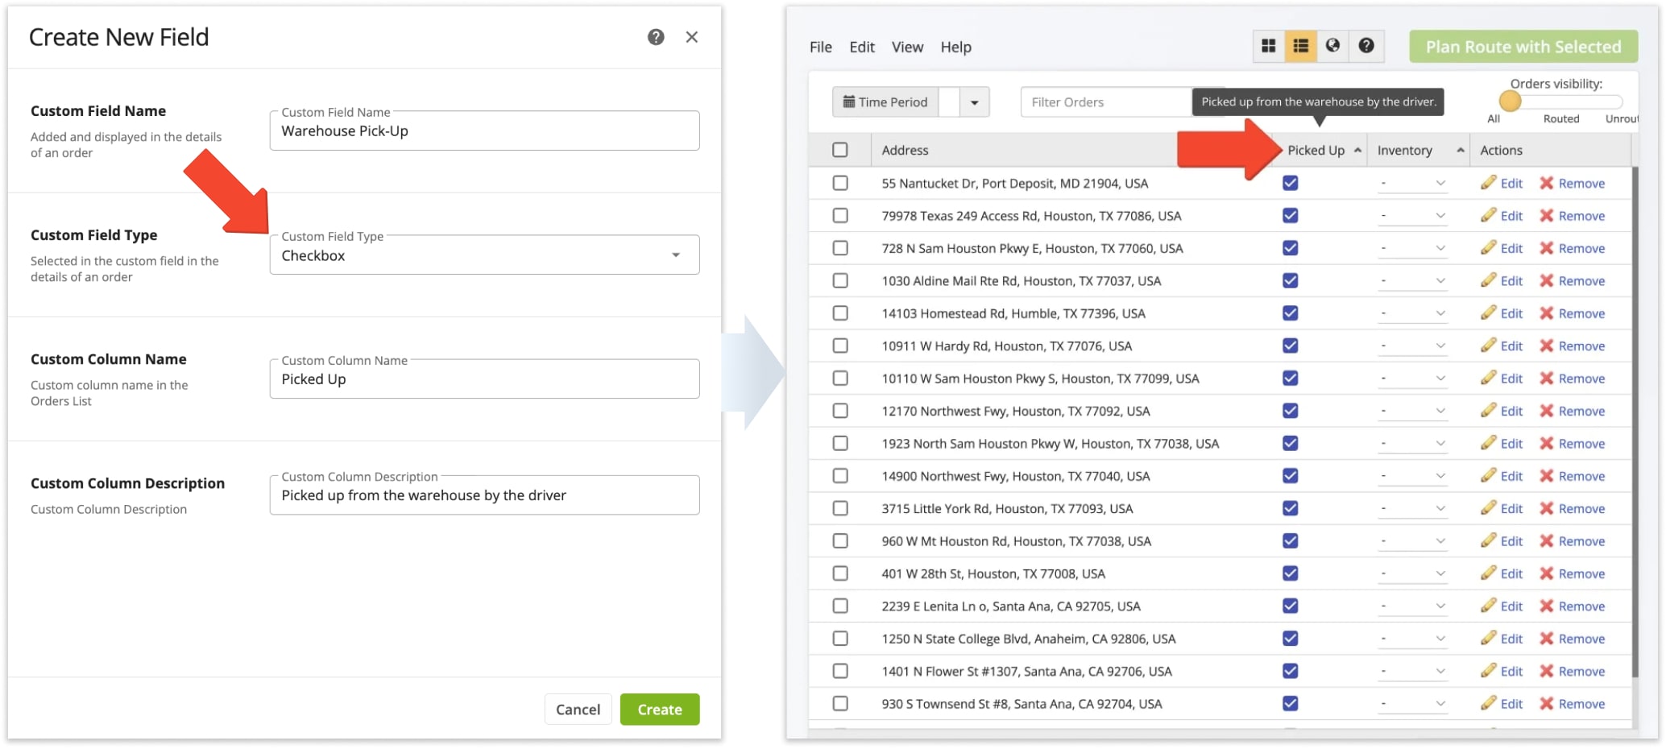1666x749 pixels.
Task: Edit pencil for 728 N Sam Houston Pkwy E
Action: tap(1488, 248)
